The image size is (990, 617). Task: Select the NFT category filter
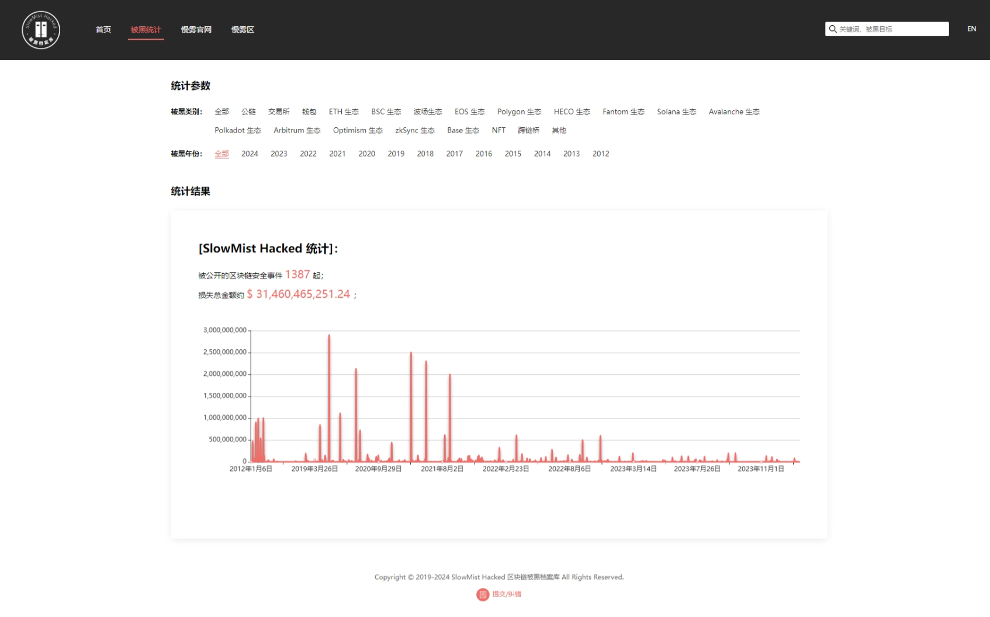499,130
